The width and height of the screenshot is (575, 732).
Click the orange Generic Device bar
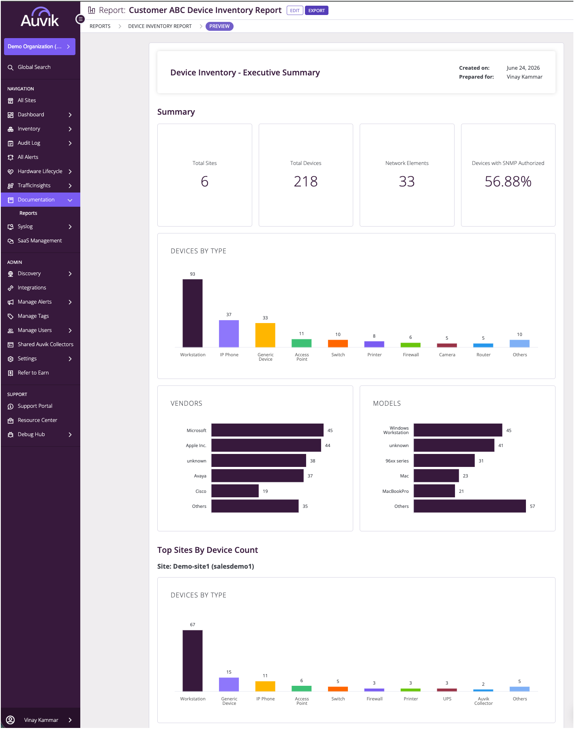[x=265, y=335]
